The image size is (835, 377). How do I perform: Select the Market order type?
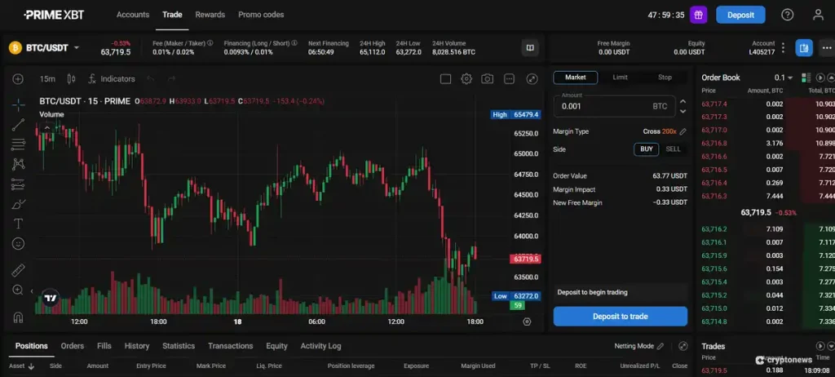click(x=575, y=78)
